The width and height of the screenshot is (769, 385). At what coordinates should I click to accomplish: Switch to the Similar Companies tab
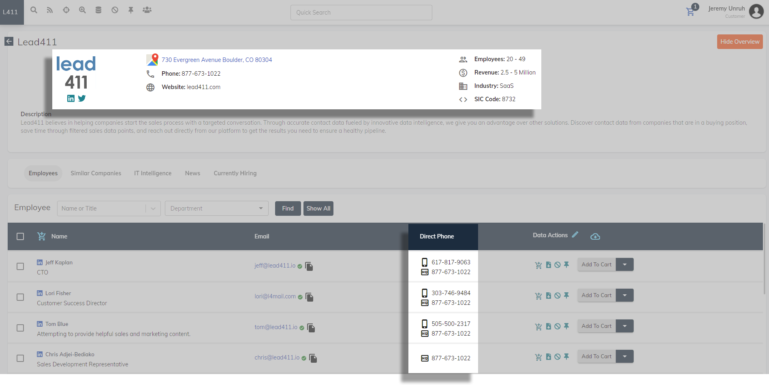96,173
